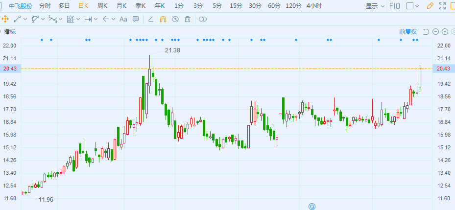
Task: Switch to the 季K quarterly tab
Action: click(141, 6)
